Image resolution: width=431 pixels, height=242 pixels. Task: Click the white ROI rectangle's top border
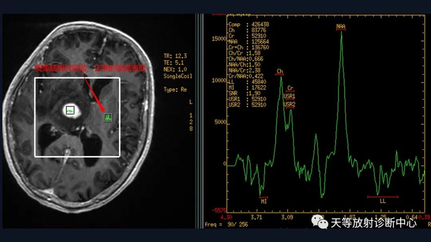(77, 78)
